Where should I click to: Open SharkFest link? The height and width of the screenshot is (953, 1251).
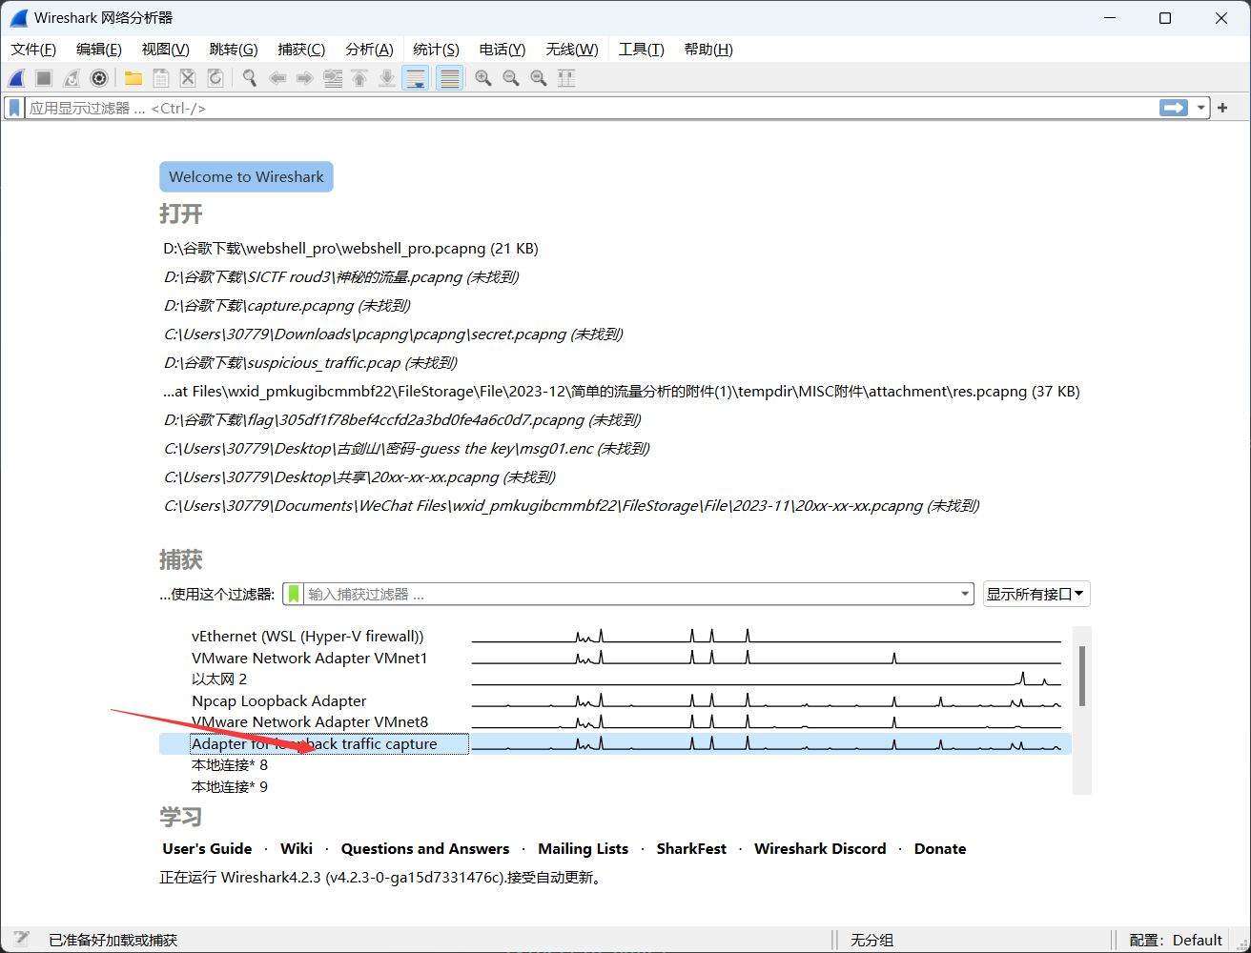coord(691,848)
